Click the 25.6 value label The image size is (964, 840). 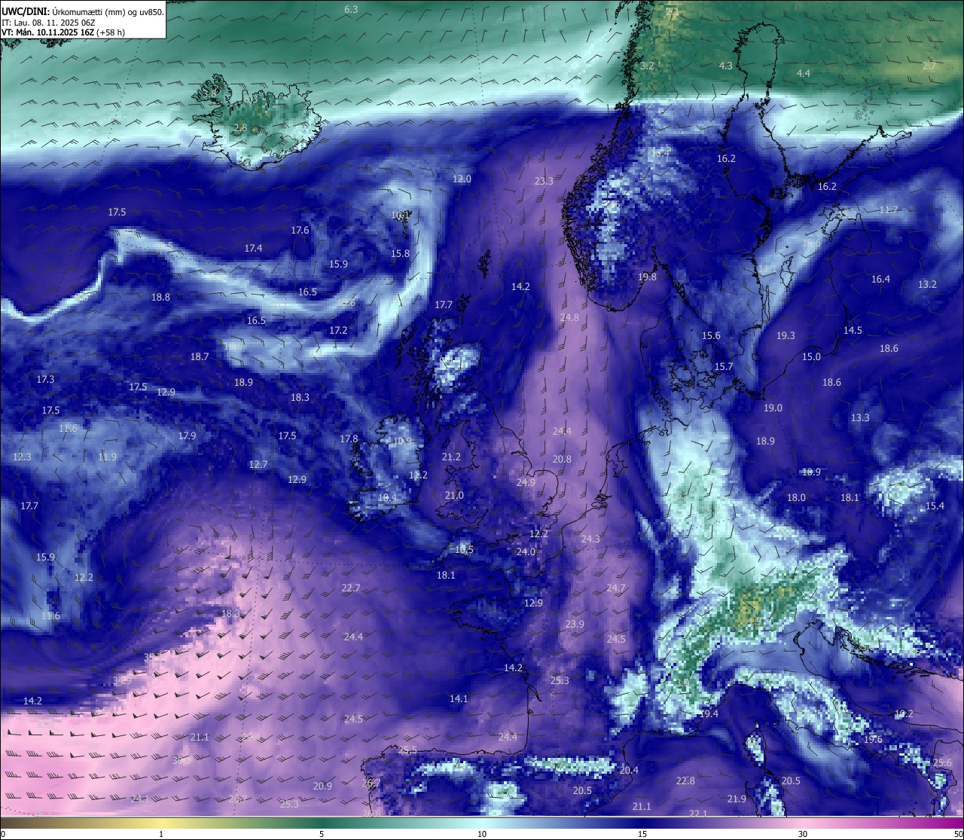(x=942, y=763)
